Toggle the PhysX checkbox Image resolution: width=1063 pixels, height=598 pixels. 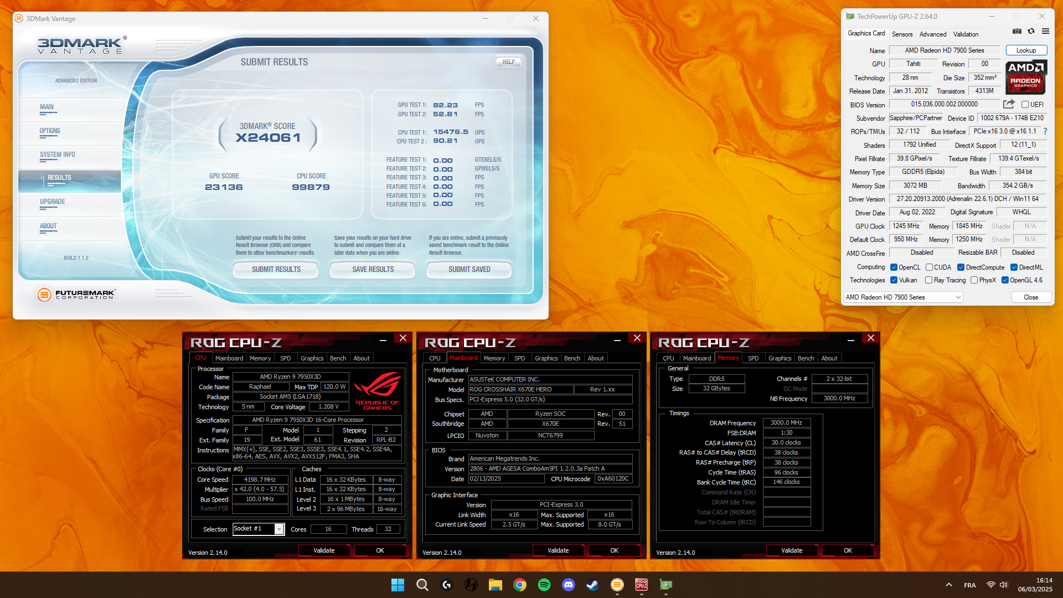click(974, 280)
